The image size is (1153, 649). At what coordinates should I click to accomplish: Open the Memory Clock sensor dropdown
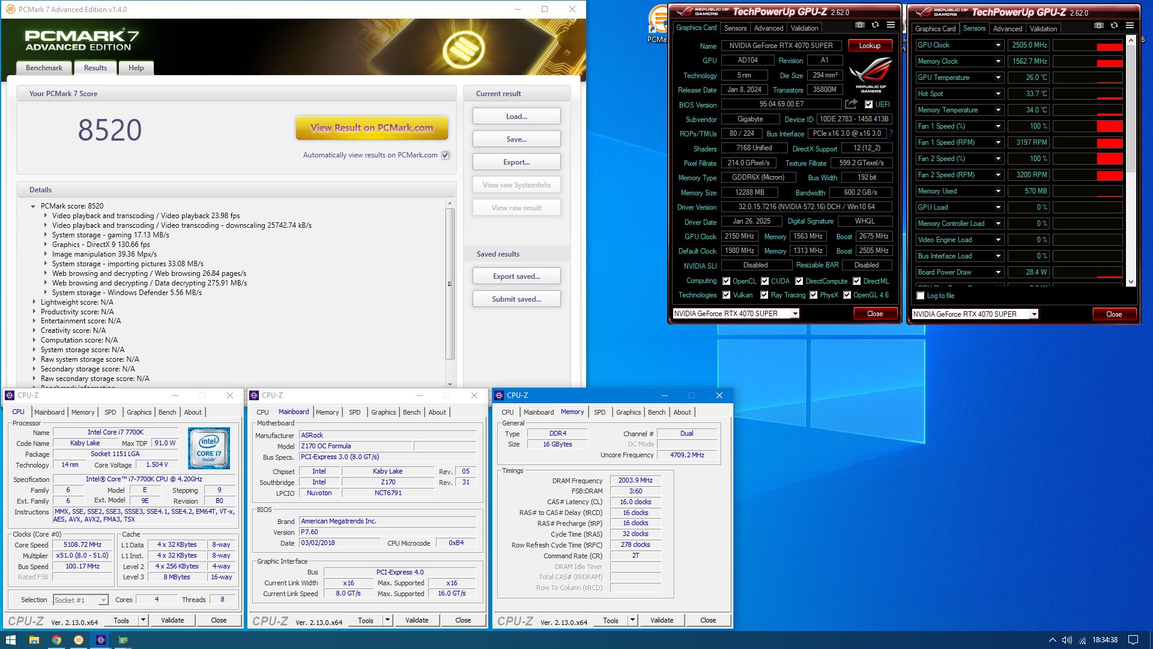click(998, 61)
